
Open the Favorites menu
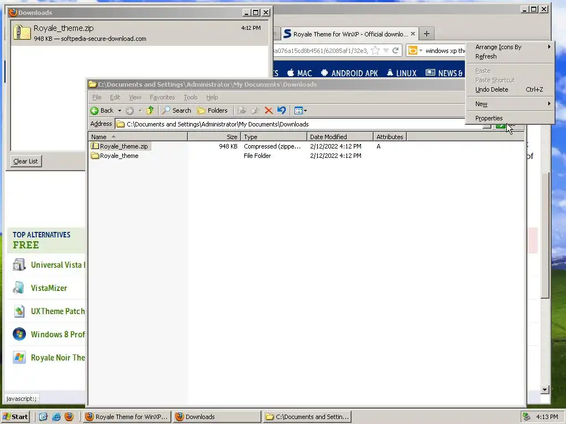pos(162,97)
